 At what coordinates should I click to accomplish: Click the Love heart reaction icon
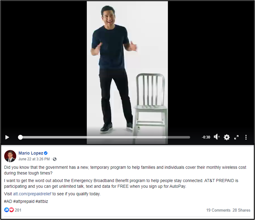coord(11,210)
